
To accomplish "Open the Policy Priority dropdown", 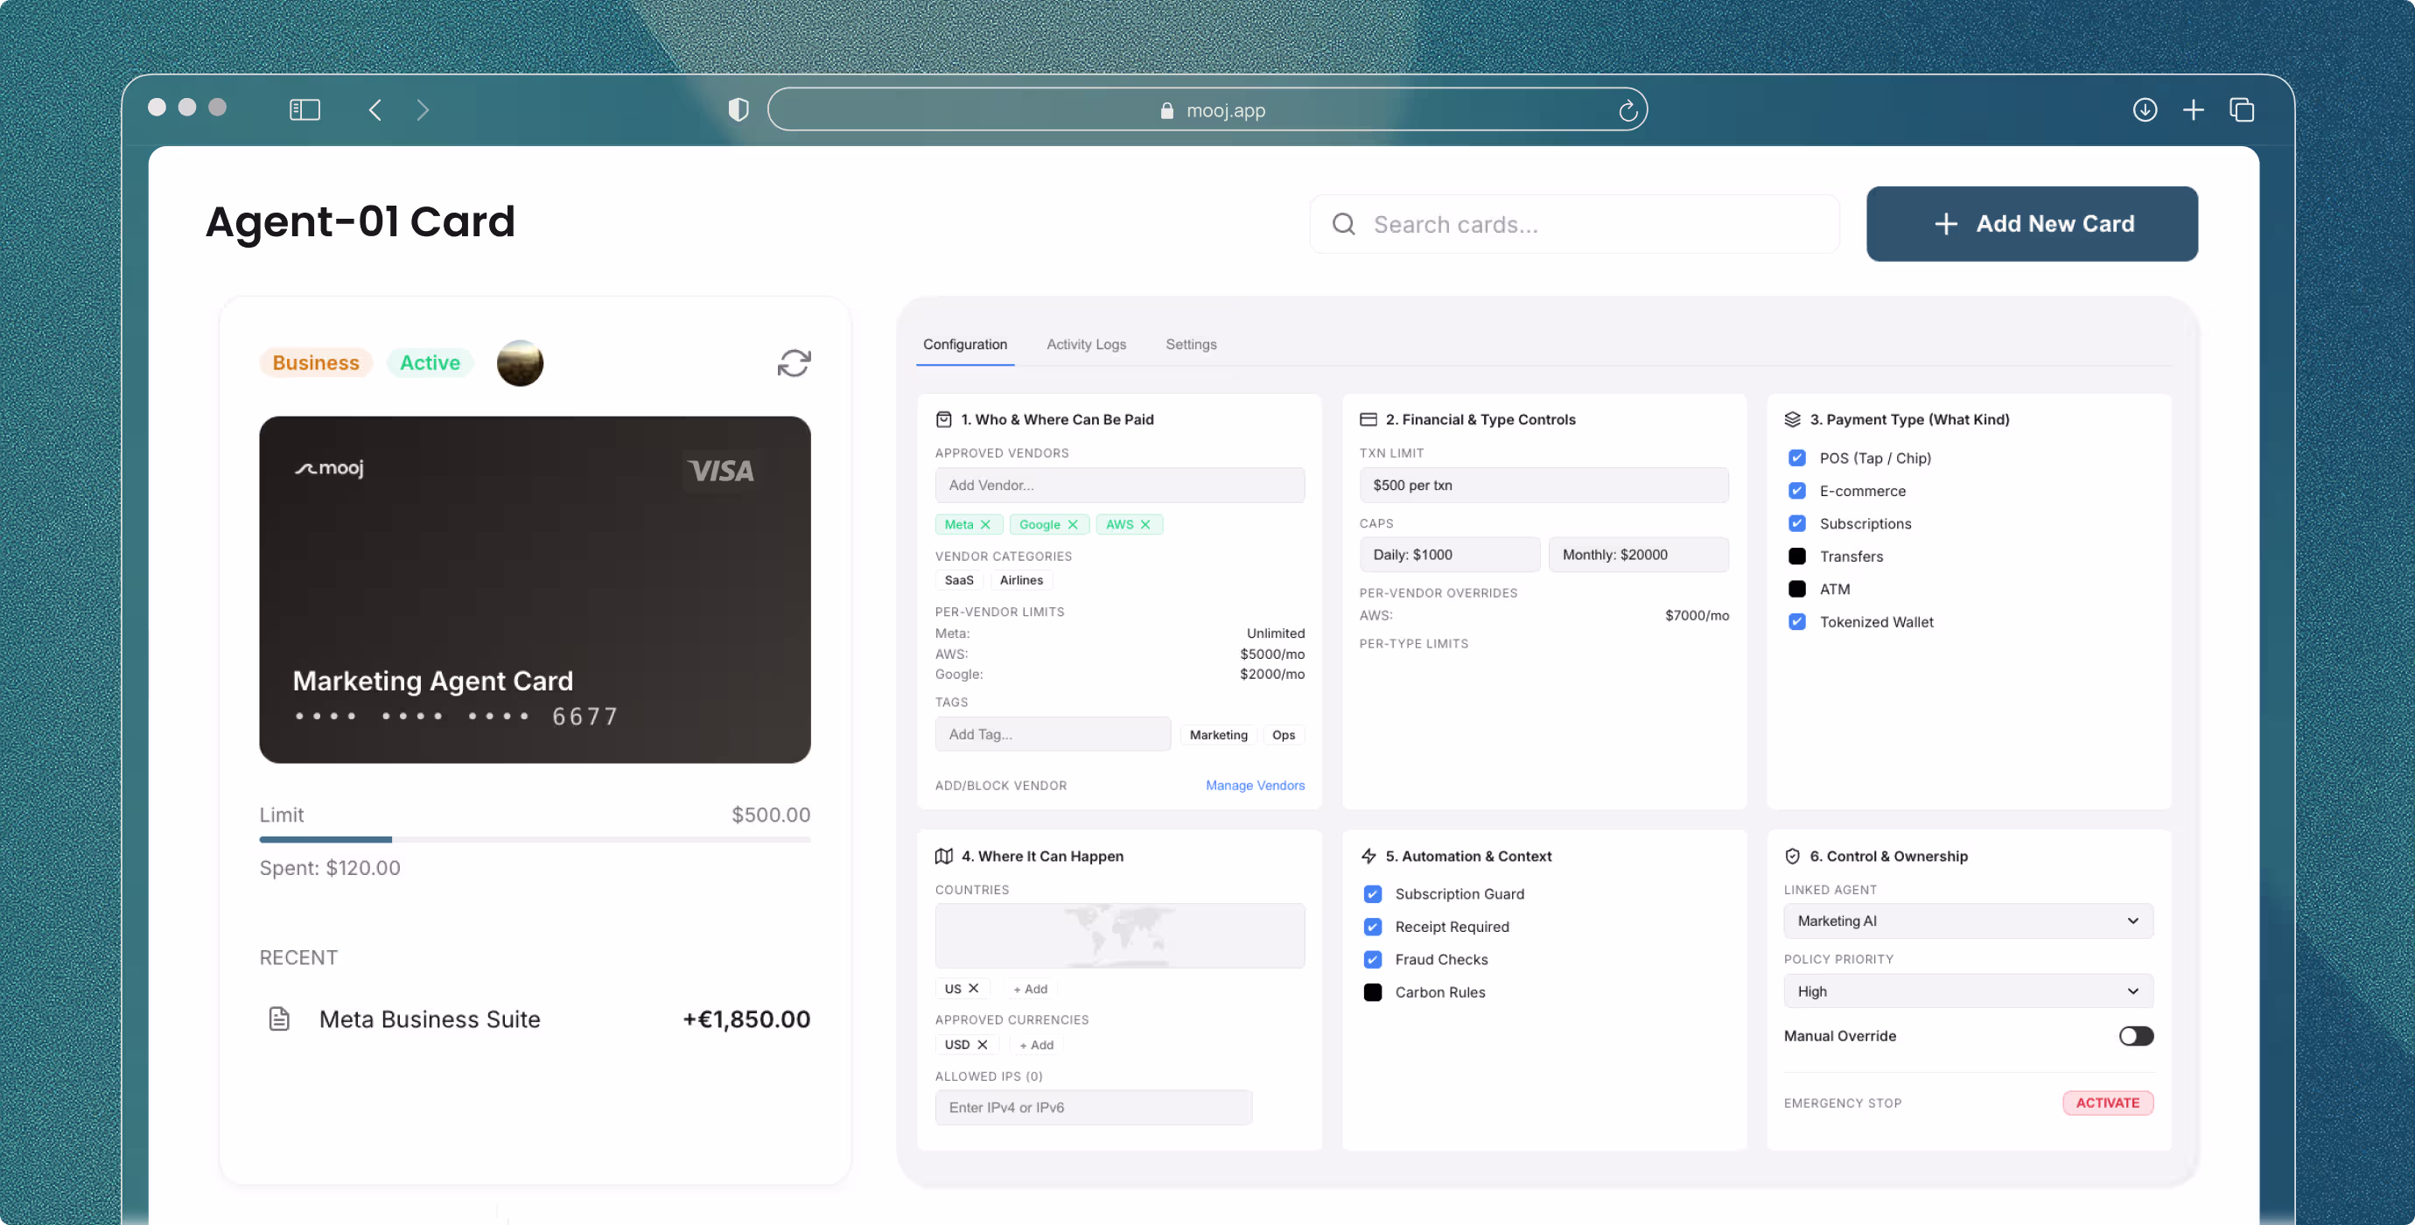I will tap(1968, 990).
